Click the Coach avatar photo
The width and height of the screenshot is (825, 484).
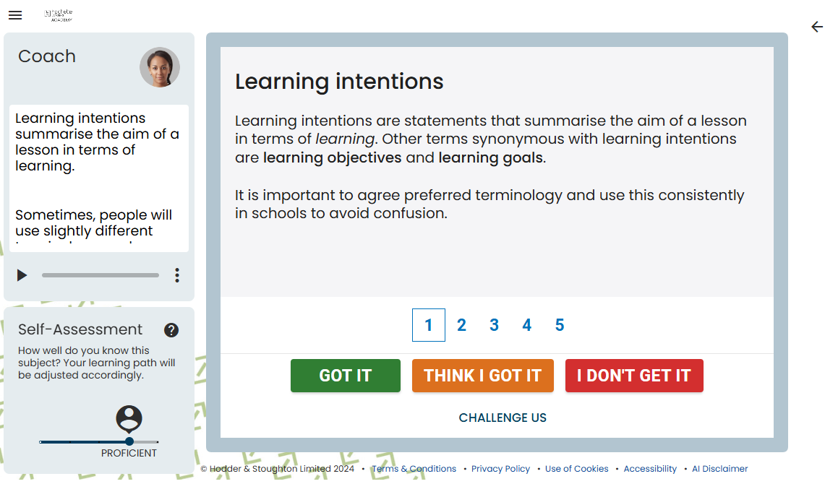(160, 68)
